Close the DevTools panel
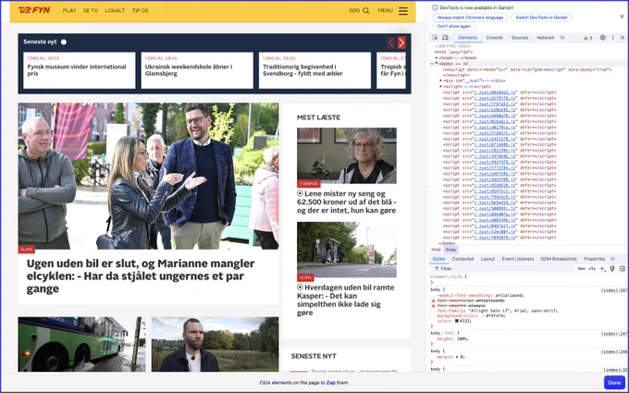Image resolution: width=629 pixels, height=393 pixels. [x=623, y=38]
